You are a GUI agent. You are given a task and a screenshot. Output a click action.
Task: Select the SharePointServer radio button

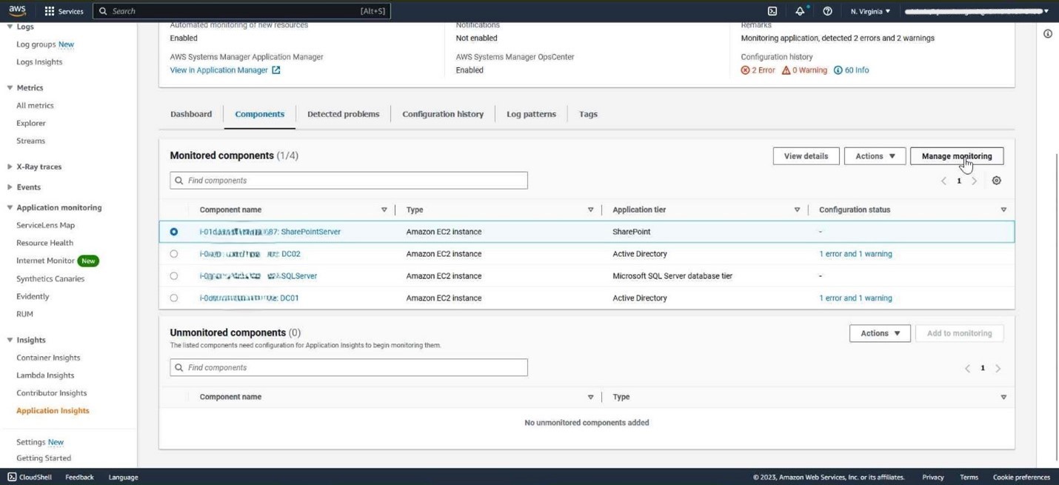pyautogui.click(x=174, y=232)
